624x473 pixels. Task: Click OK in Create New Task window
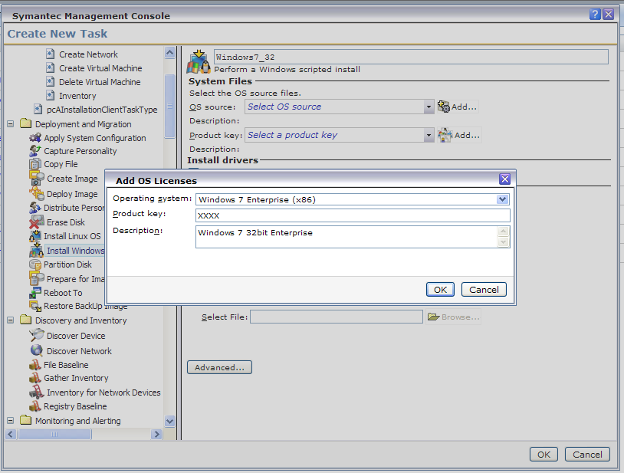[x=544, y=455]
